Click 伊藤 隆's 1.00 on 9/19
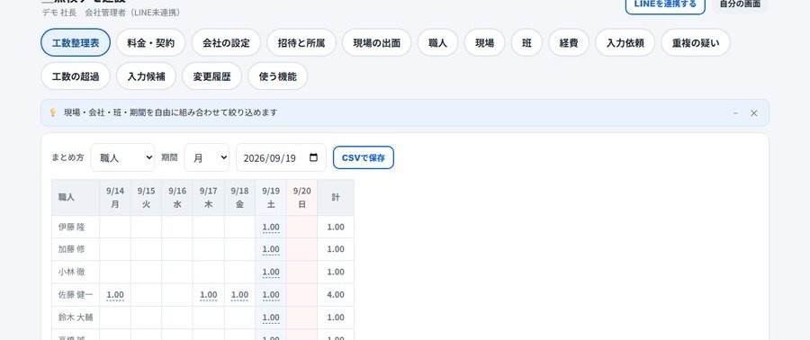This screenshot has width=810, height=340. (271, 227)
